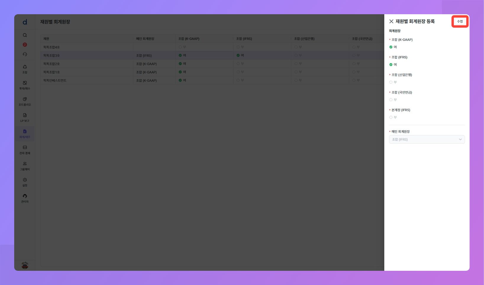The width and height of the screenshot is (484, 285).
Task: Click the 부 status under panel 조합 (산업은행)
Action: pyautogui.click(x=393, y=82)
